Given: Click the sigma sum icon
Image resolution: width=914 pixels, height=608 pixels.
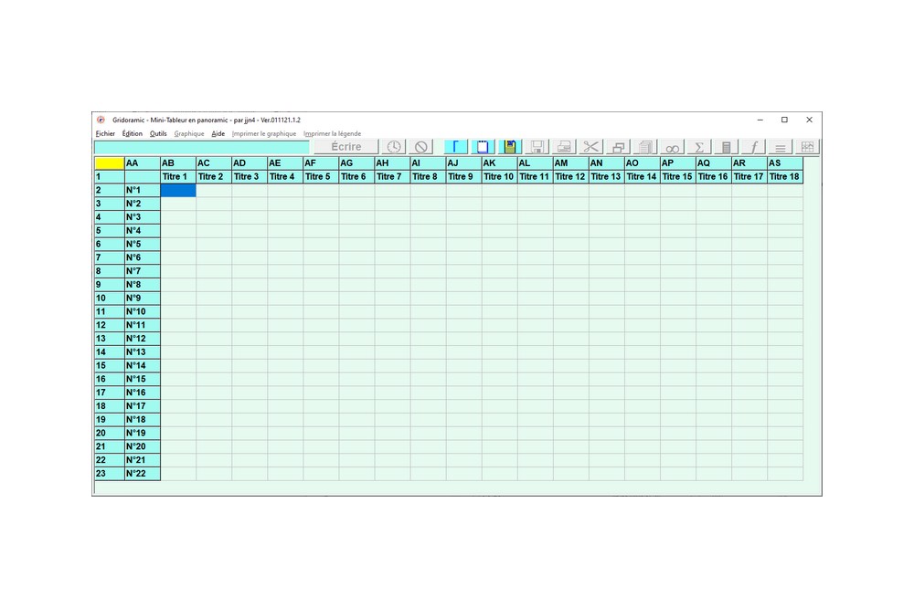Looking at the screenshot, I should pos(699,147).
